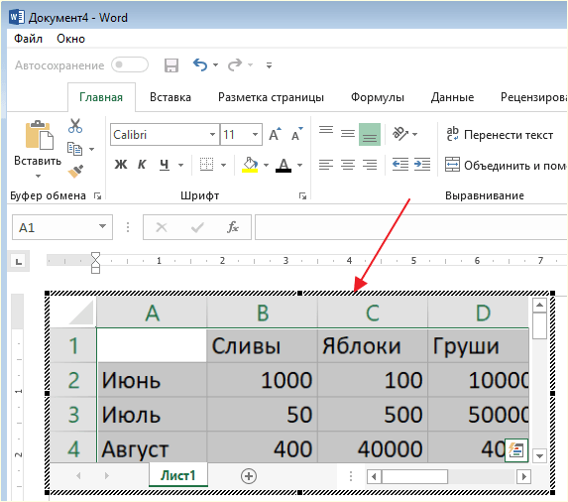Click Объединить и поместить merge button
The width and height of the screenshot is (568, 502).
pos(506,166)
